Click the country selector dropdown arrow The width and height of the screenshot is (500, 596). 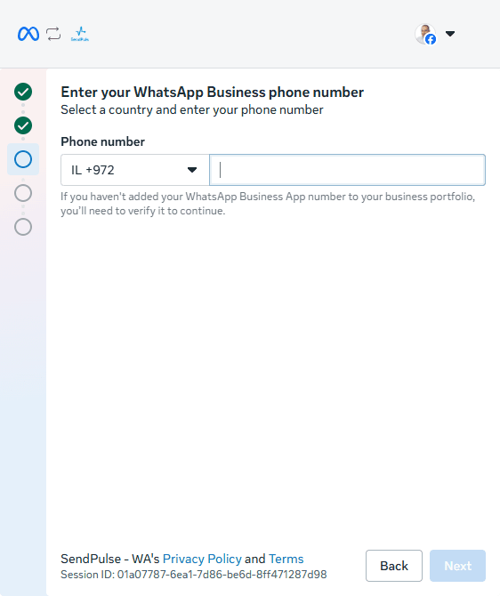point(192,170)
